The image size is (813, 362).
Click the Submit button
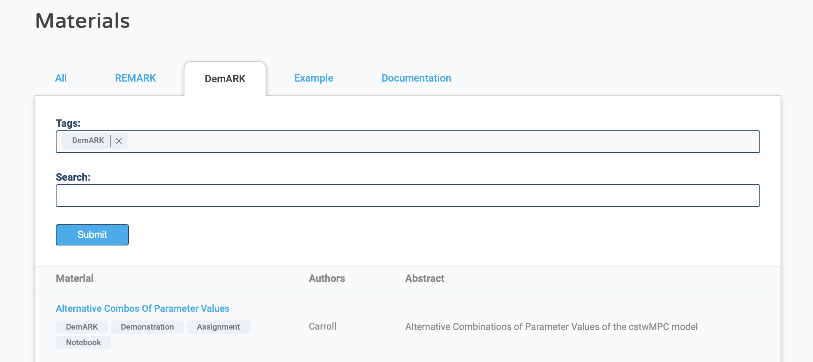point(92,235)
